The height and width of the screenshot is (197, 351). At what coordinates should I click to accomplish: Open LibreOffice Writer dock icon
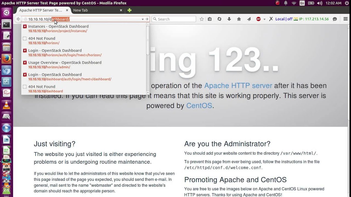point(7,140)
